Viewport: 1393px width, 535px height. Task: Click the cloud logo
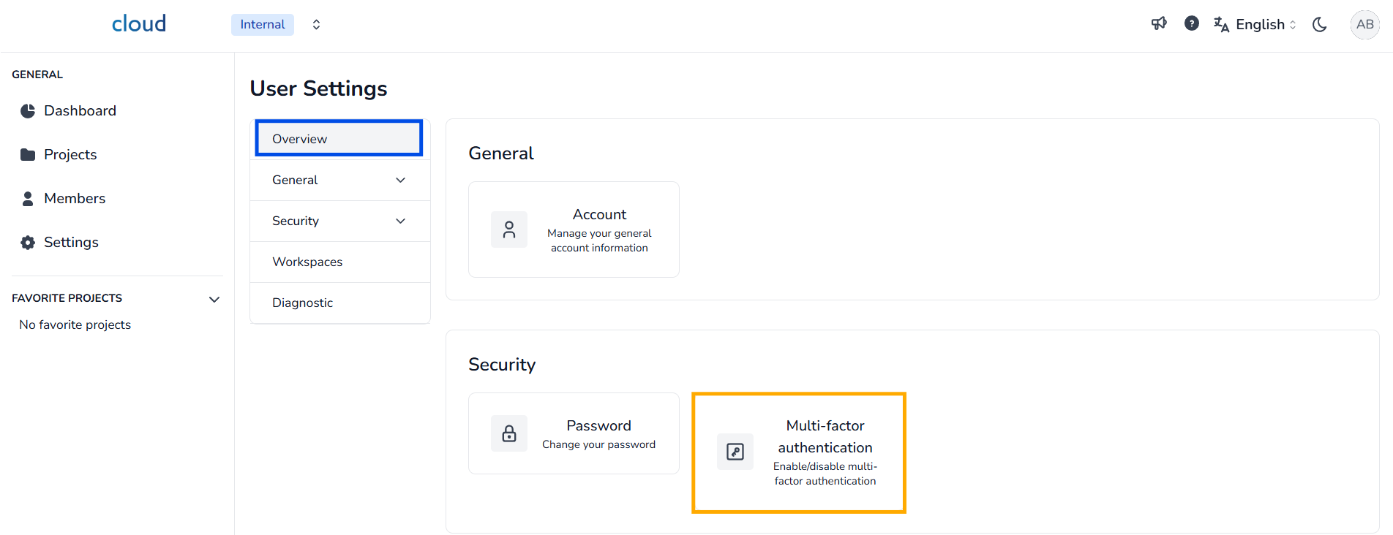(x=139, y=24)
